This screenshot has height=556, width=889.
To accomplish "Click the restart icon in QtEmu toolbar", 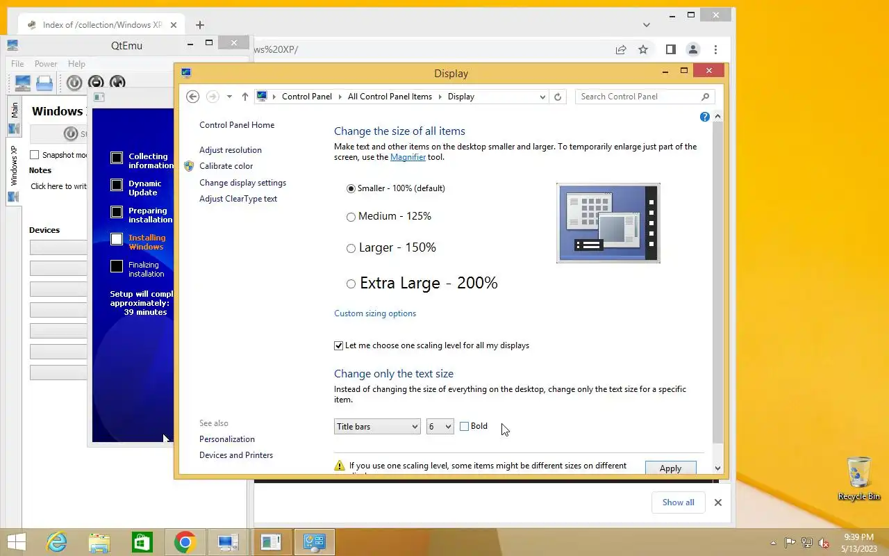I will (117, 83).
